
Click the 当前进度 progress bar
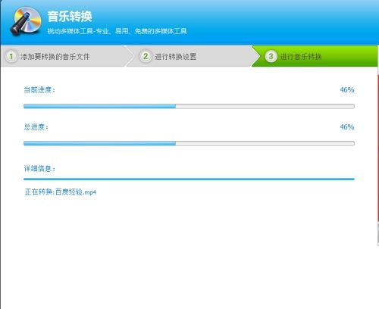click(189, 106)
